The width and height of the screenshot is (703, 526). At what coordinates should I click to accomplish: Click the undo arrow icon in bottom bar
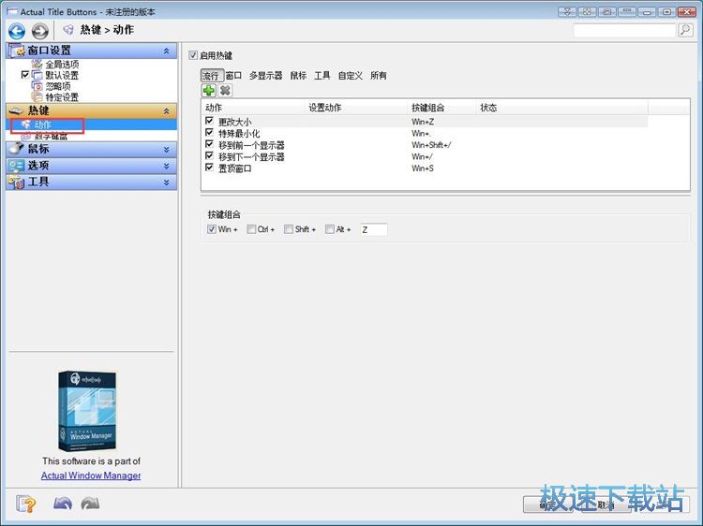[x=62, y=504]
